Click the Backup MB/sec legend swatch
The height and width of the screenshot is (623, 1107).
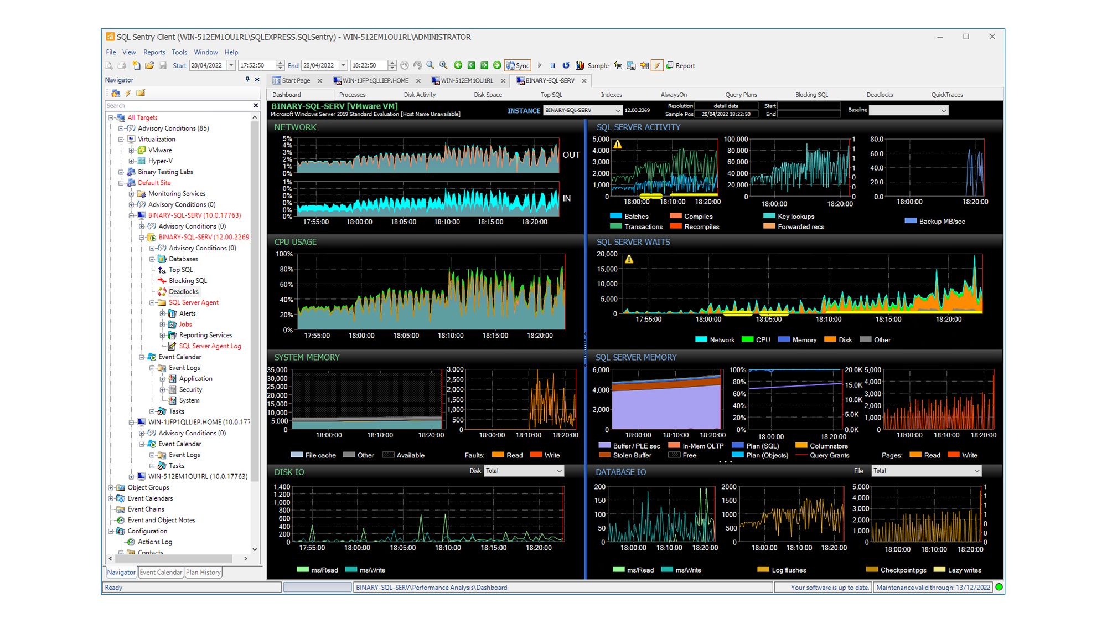[911, 221]
